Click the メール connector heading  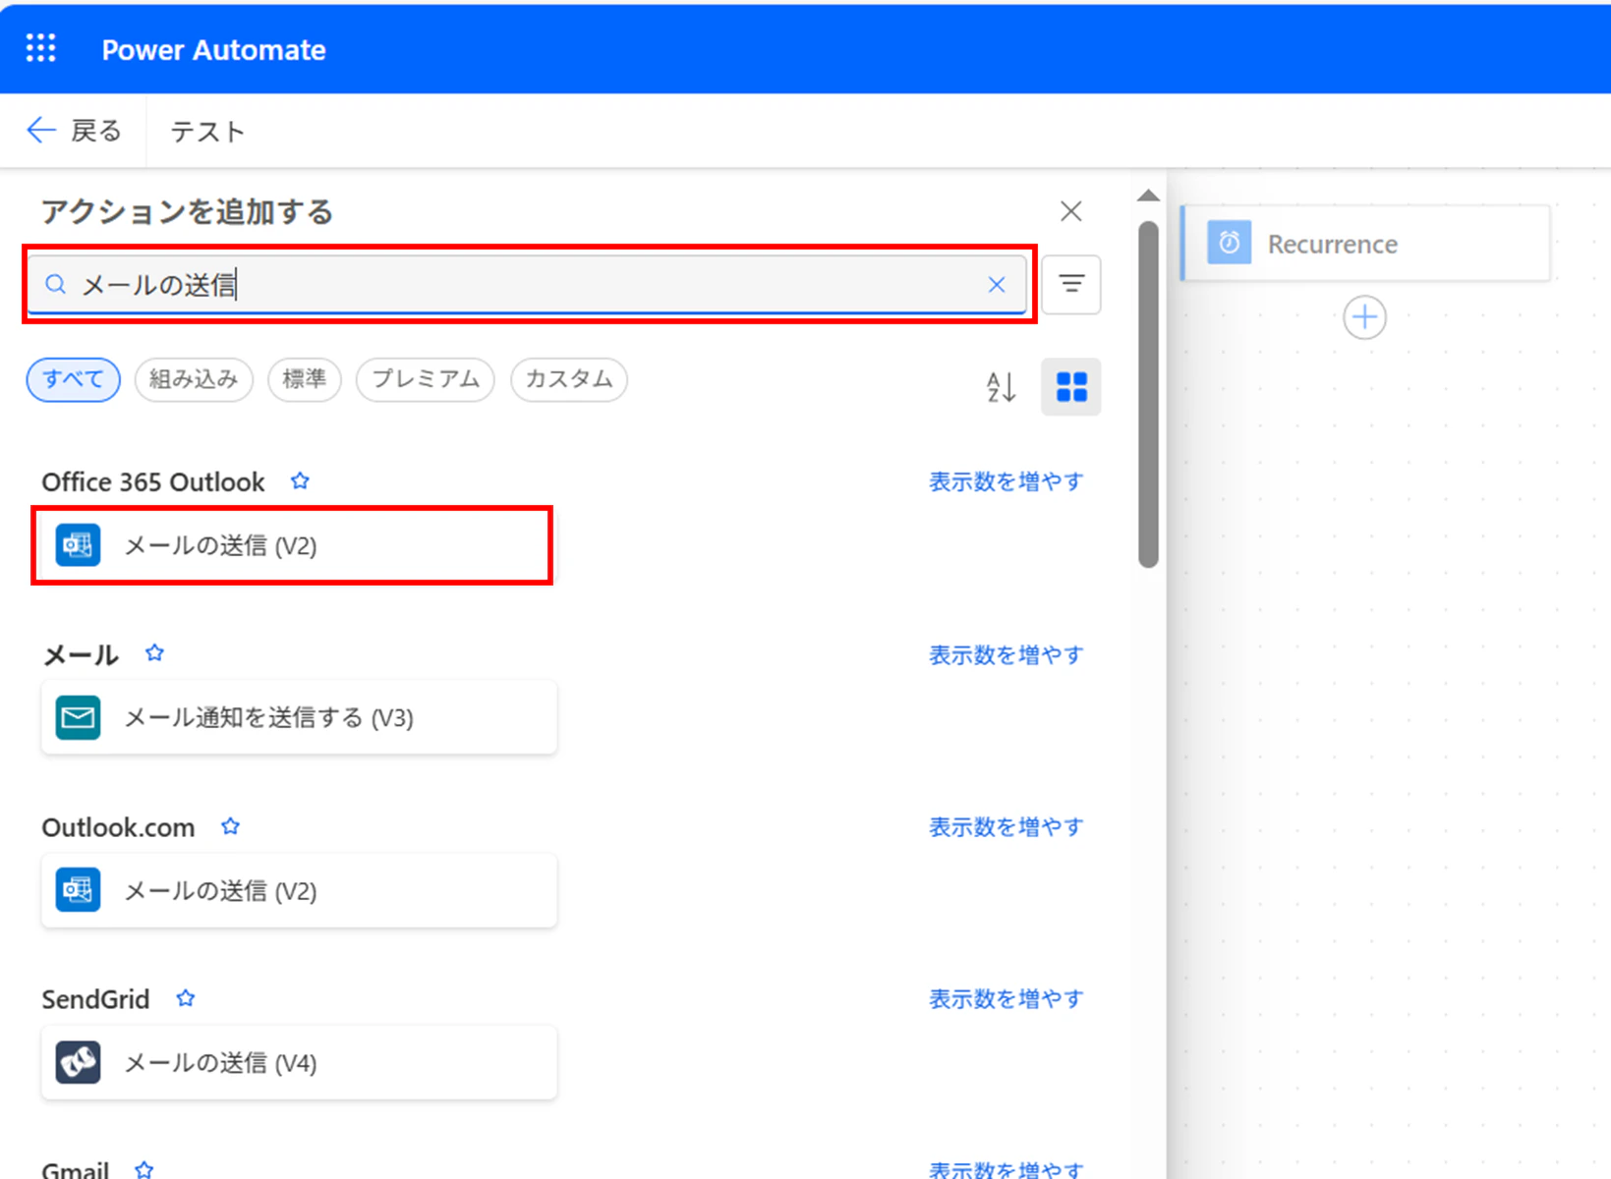[81, 654]
